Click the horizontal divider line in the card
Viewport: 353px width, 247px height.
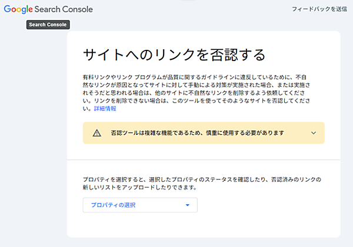204,160
